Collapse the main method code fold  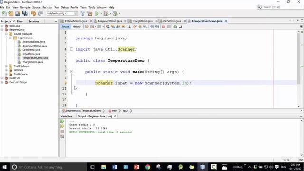pyautogui.click(x=72, y=72)
